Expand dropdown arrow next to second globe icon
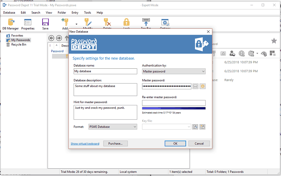 coord(257,53)
